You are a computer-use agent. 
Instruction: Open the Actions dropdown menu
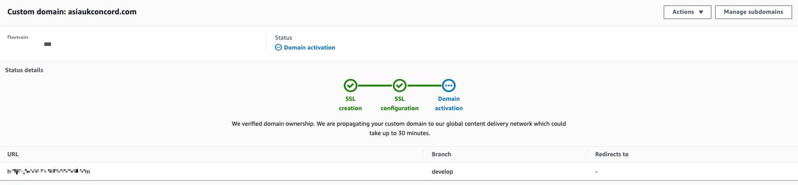click(687, 12)
